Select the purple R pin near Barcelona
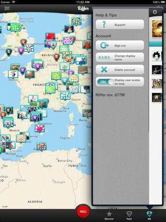 [x=35, y=118]
